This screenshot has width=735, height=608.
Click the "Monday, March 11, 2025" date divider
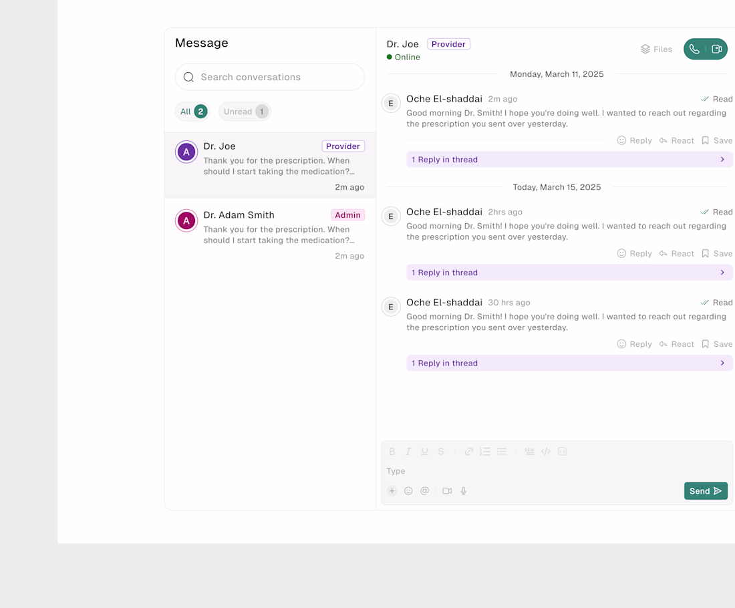coord(557,74)
